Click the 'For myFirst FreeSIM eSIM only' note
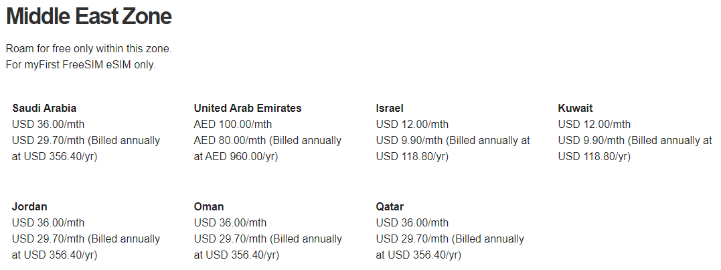Image resolution: width=721 pixels, height=270 pixels. pyautogui.click(x=80, y=65)
